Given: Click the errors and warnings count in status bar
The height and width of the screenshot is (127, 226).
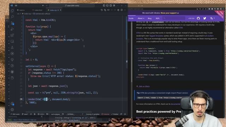Looking at the screenshot, I should 41,114.
